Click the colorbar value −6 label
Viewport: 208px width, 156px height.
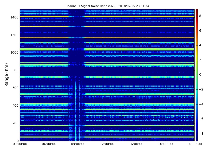point(201,119)
